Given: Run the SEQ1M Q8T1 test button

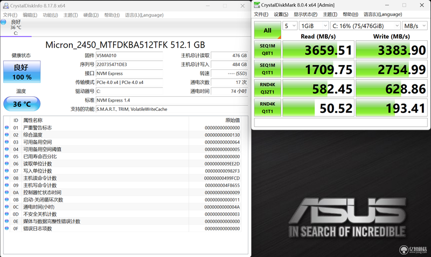Looking at the screenshot, I should click(x=267, y=49).
